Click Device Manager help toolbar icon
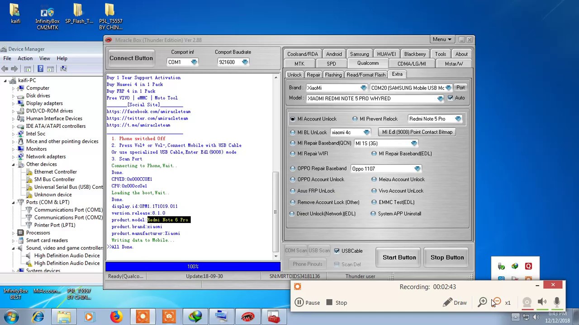579x325 pixels. (40, 69)
